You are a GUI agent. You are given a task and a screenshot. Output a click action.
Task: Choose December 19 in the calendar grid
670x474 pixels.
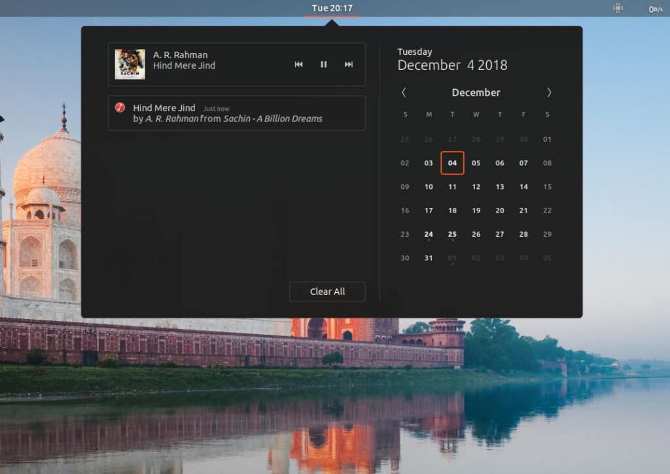tap(476, 211)
